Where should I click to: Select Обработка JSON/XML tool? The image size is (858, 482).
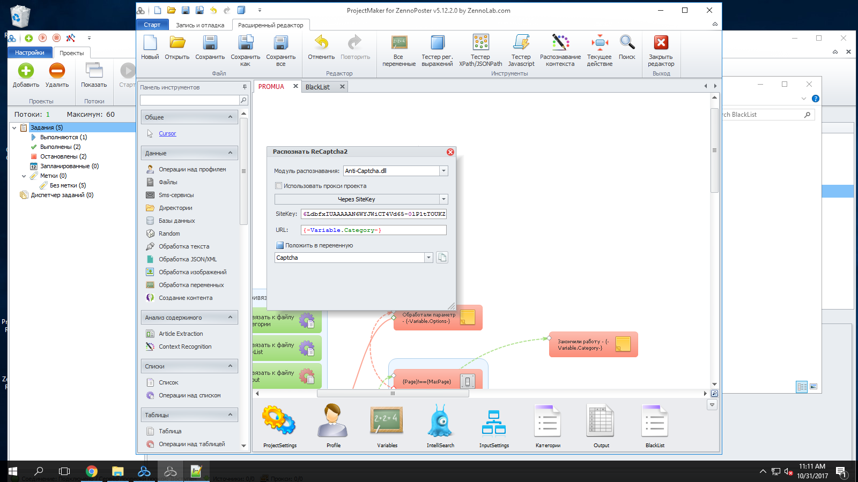[188, 259]
